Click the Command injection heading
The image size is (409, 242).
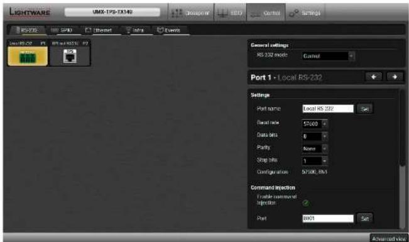[x=273, y=187]
